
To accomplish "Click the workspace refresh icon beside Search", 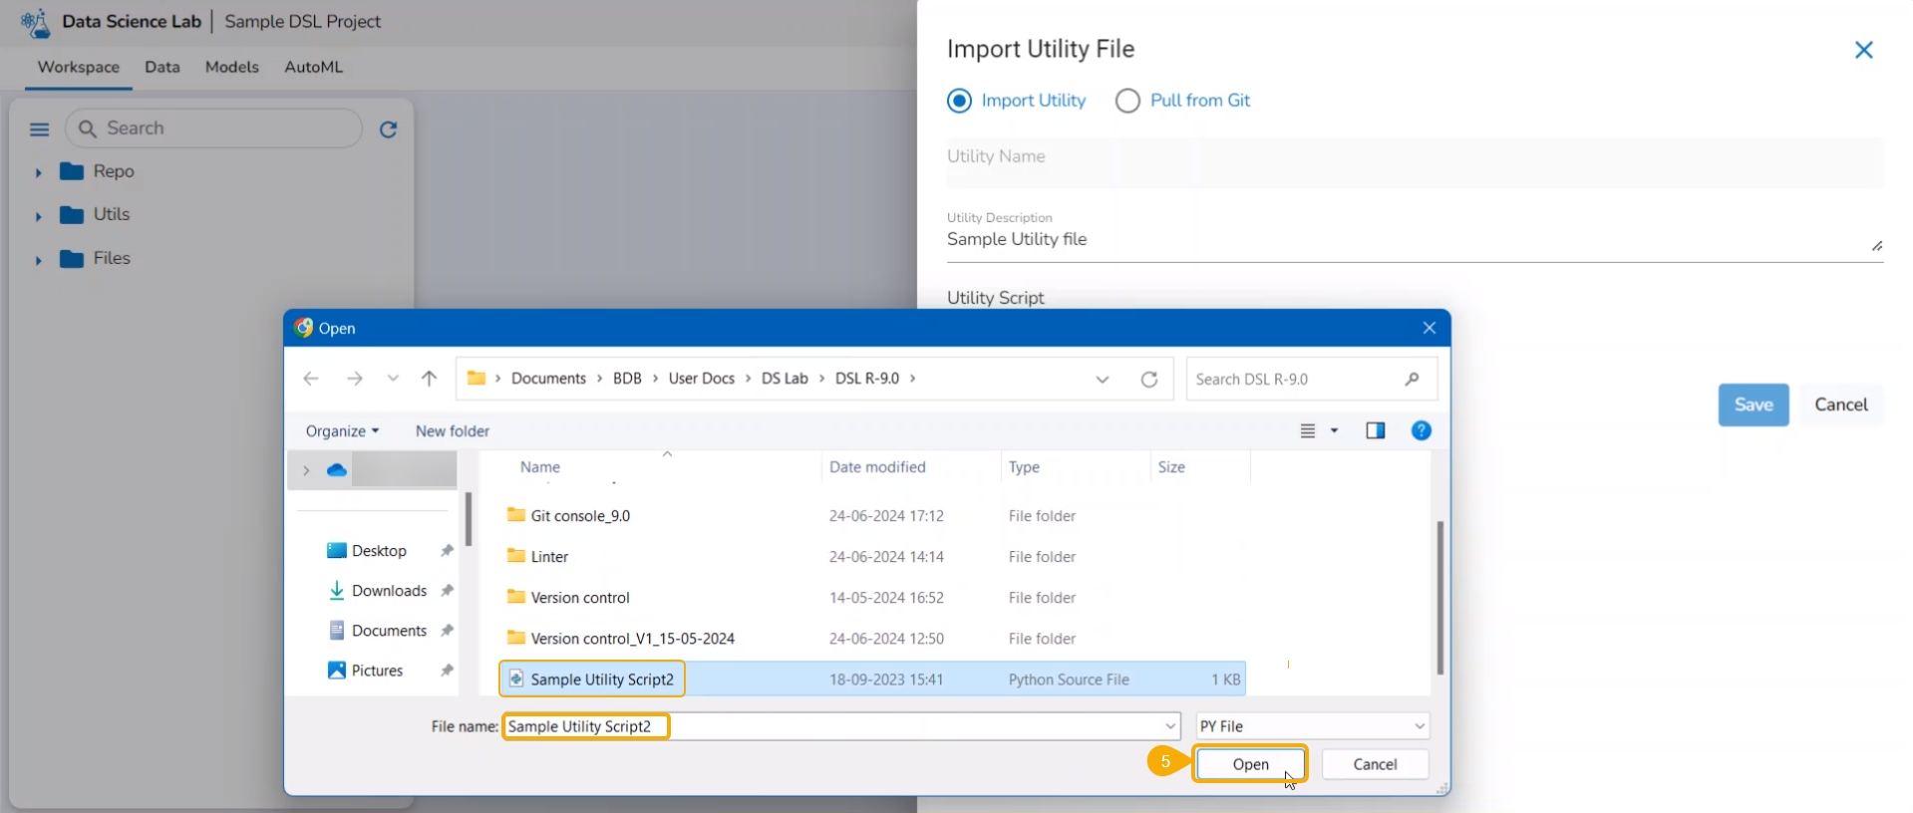I will [389, 130].
